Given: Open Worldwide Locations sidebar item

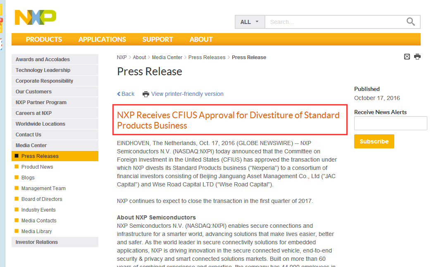Looking at the screenshot, I should (x=55, y=124).
